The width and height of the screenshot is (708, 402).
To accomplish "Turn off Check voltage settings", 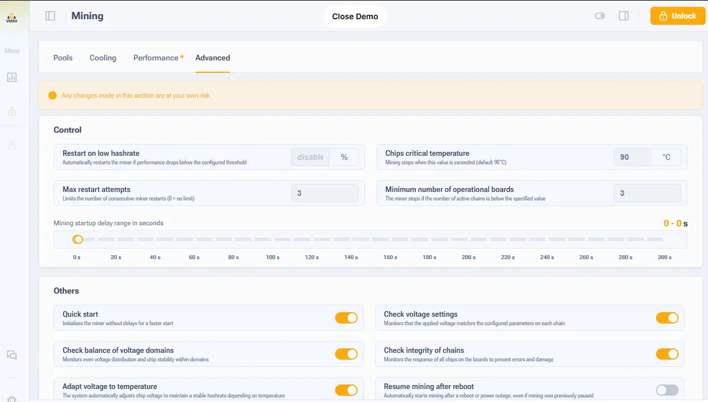I will click(x=667, y=318).
